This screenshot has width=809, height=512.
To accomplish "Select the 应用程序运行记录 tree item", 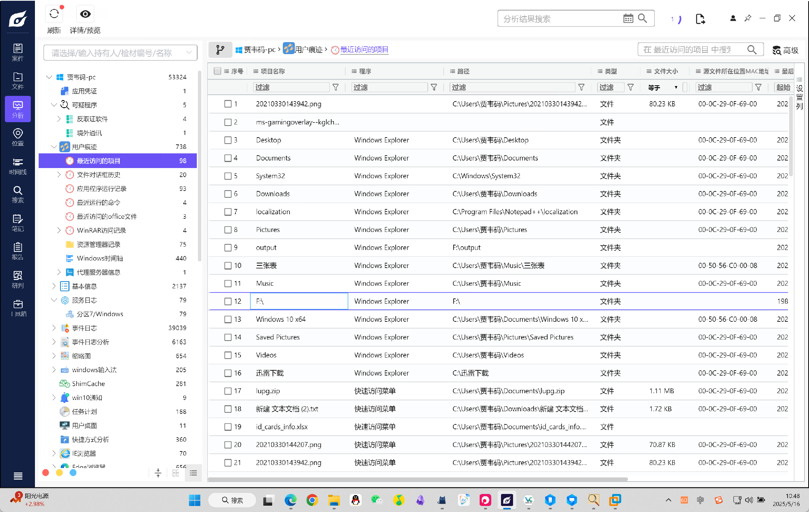I will (x=101, y=189).
